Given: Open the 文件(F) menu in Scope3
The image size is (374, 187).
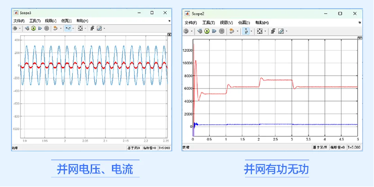Looking at the screenshot, I should (x=19, y=21).
